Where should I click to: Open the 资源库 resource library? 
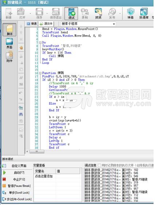[x=144, y=13]
